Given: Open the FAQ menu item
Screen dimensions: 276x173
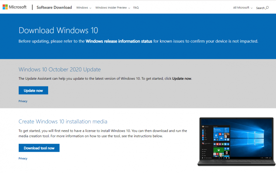Looking at the screenshot, I should pos(136,8).
